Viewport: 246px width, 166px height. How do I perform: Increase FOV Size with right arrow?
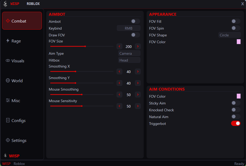click(x=138, y=46)
